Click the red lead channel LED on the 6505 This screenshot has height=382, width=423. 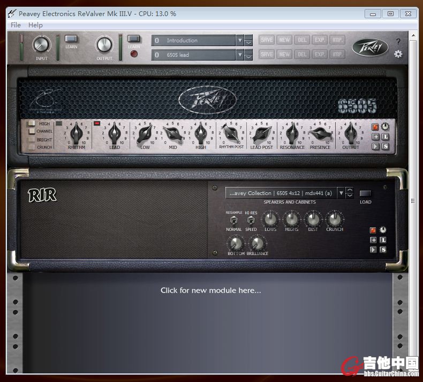pyautogui.click(x=97, y=123)
